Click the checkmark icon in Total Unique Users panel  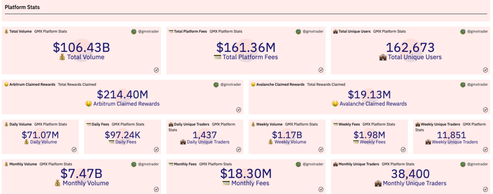click(485, 70)
